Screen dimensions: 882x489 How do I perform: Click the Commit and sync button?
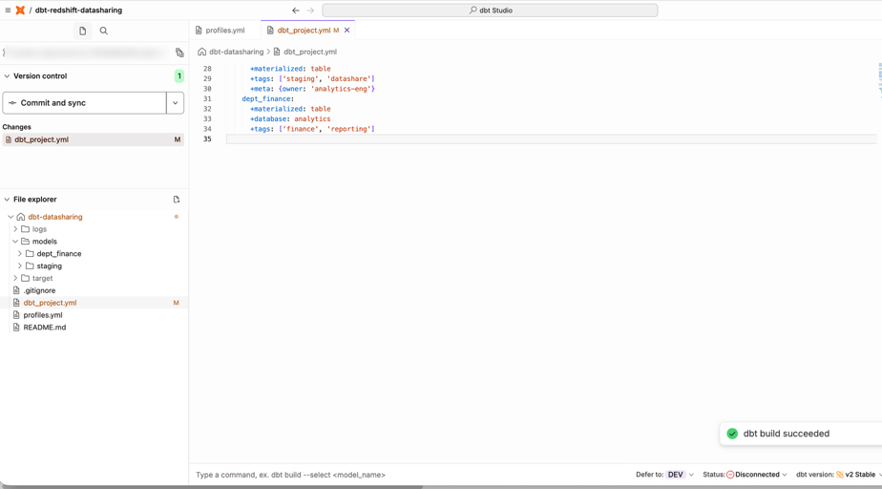pyautogui.click(x=84, y=103)
